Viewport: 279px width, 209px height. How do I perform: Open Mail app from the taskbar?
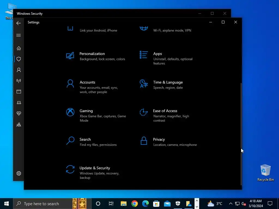click(167, 204)
